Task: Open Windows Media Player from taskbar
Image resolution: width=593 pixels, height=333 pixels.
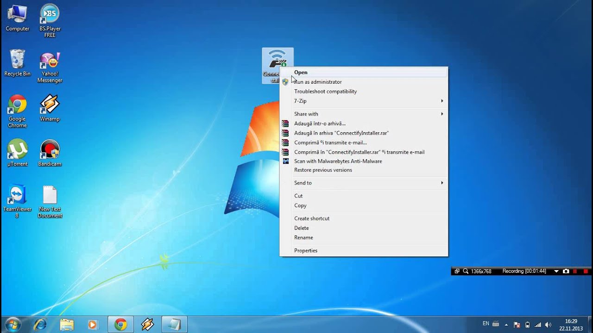Action: click(x=93, y=324)
